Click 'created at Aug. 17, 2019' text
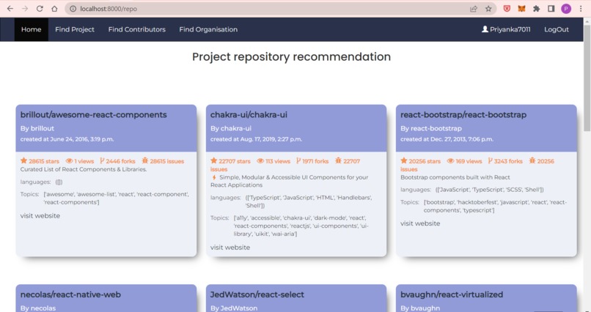 (x=257, y=139)
